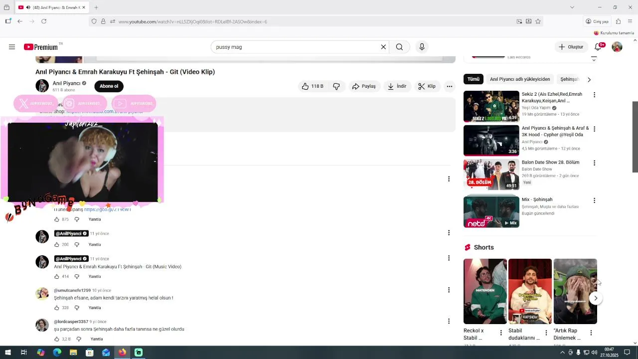Open options for Stabil dudaklarını short
Viewport: 638px width, 359px height.
[546, 333]
